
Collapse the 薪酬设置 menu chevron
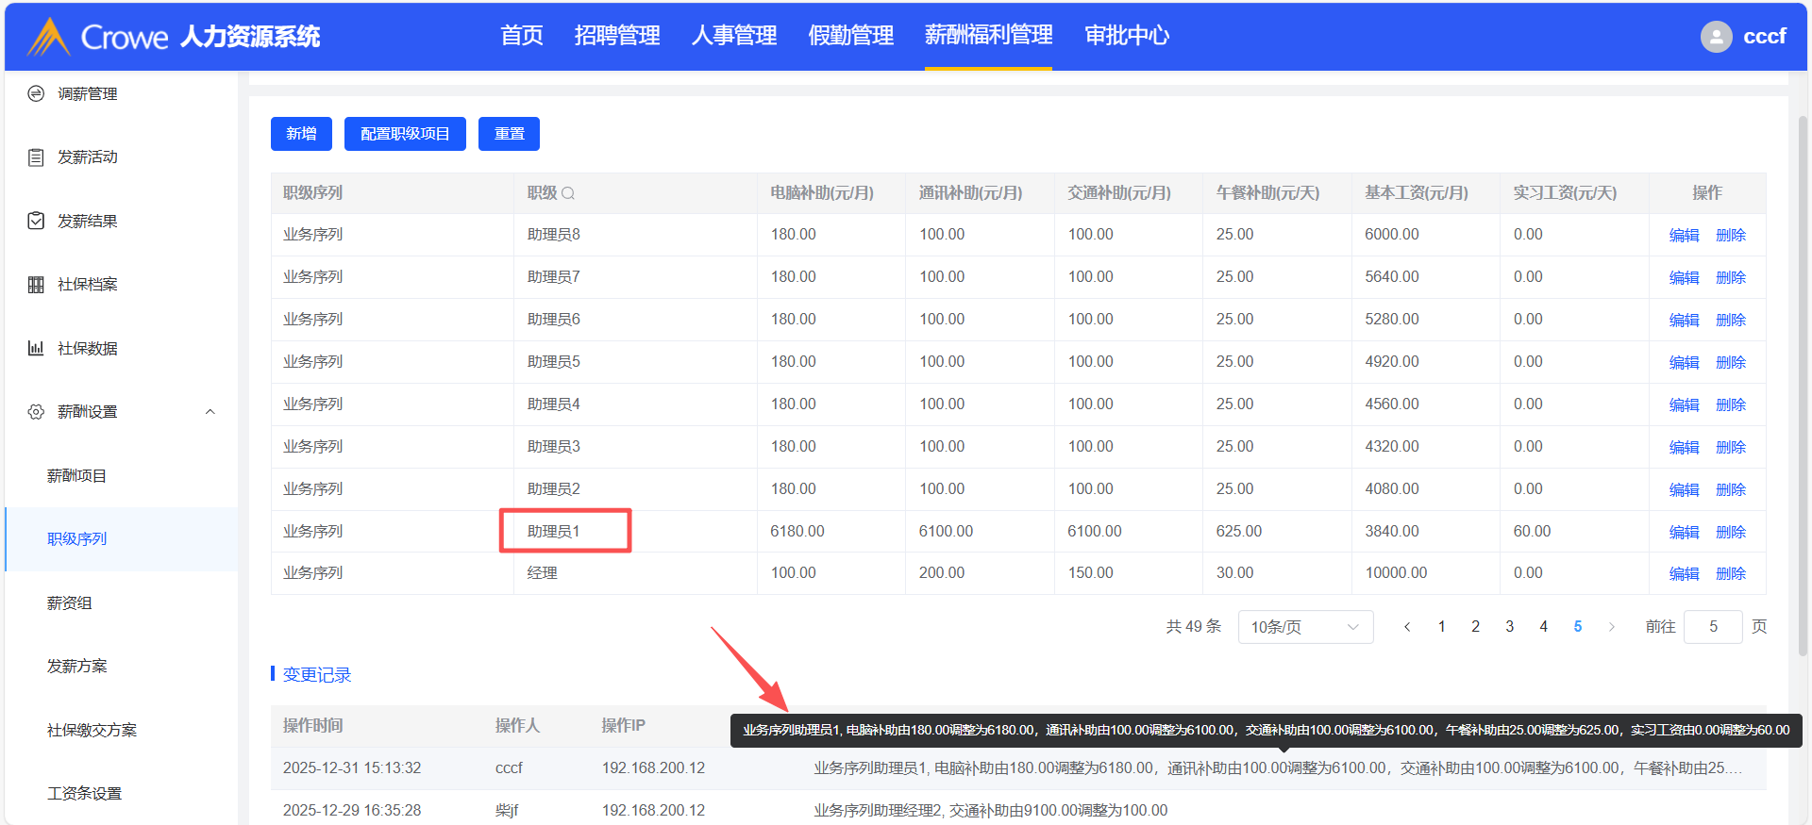pyautogui.click(x=210, y=412)
